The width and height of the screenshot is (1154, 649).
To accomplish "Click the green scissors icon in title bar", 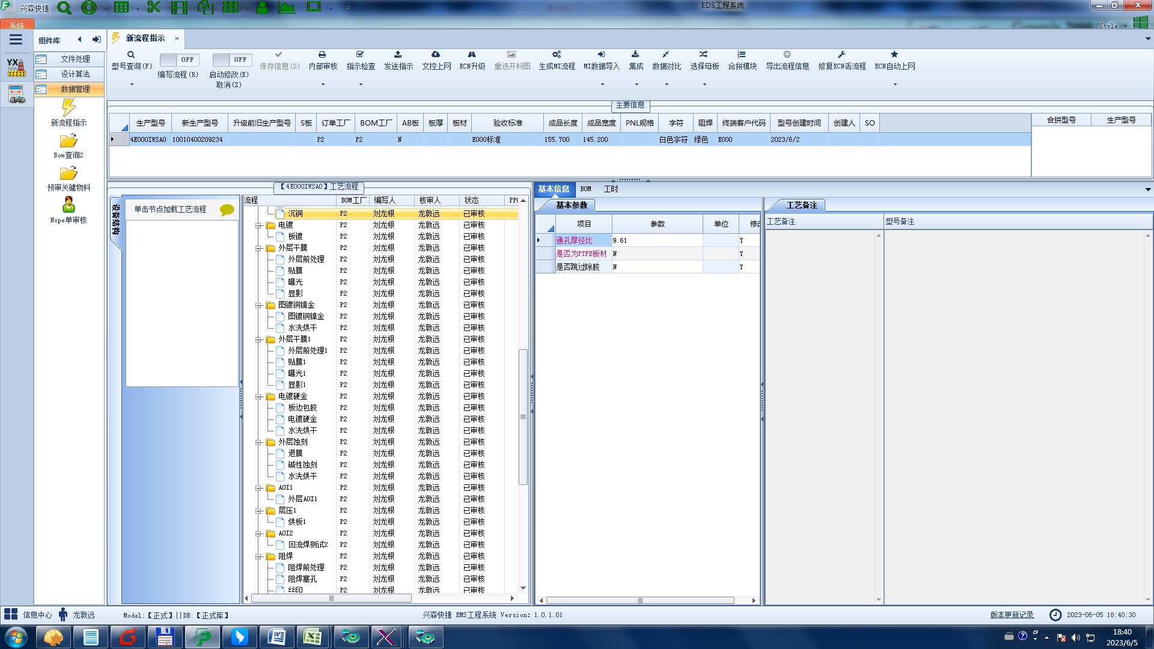I will tap(154, 8).
